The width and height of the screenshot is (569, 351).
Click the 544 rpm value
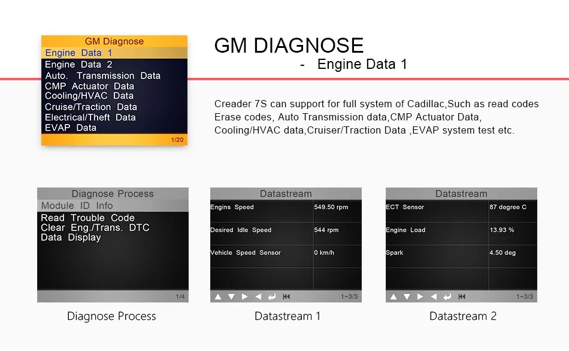[326, 230]
